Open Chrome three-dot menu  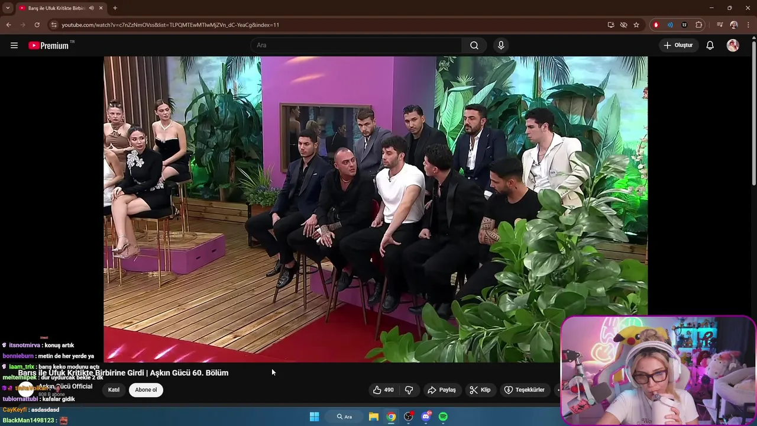pyautogui.click(x=748, y=25)
